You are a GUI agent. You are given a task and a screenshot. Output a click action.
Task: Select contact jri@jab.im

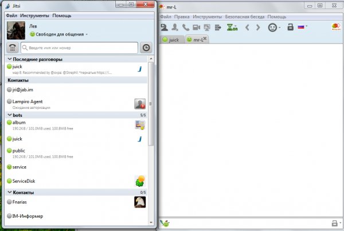point(76,90)
